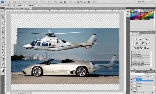Expand Curves Presets
Viewport: 156px width, 94px height.
click(132, 54)
